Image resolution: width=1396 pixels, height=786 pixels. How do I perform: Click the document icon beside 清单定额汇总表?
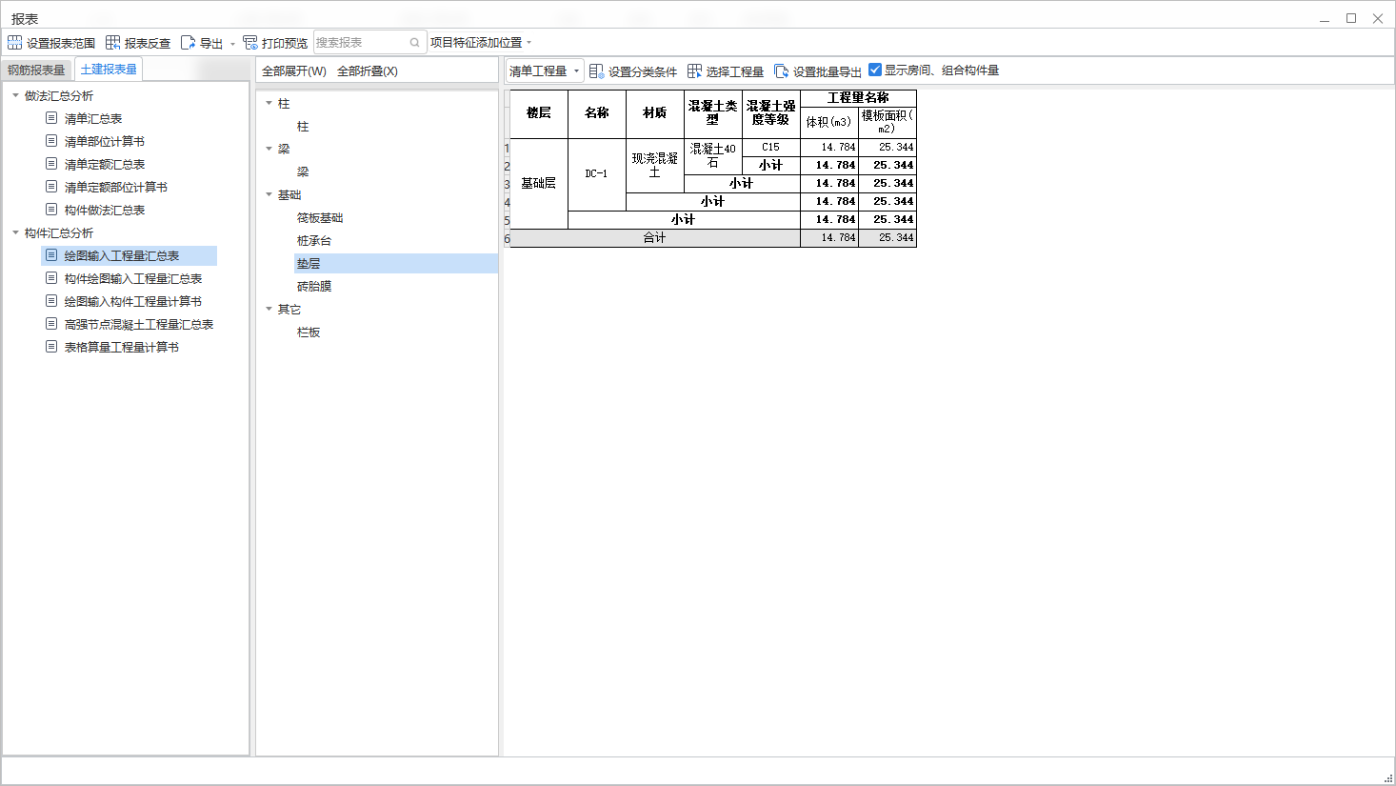point(51,164)
